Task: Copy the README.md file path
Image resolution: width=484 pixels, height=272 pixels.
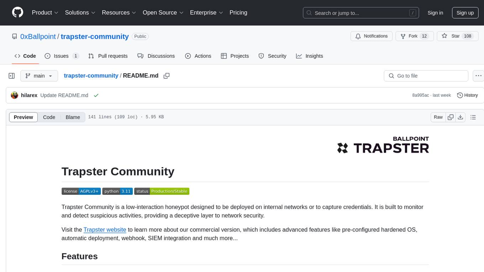Action: [x=166, y=76]
